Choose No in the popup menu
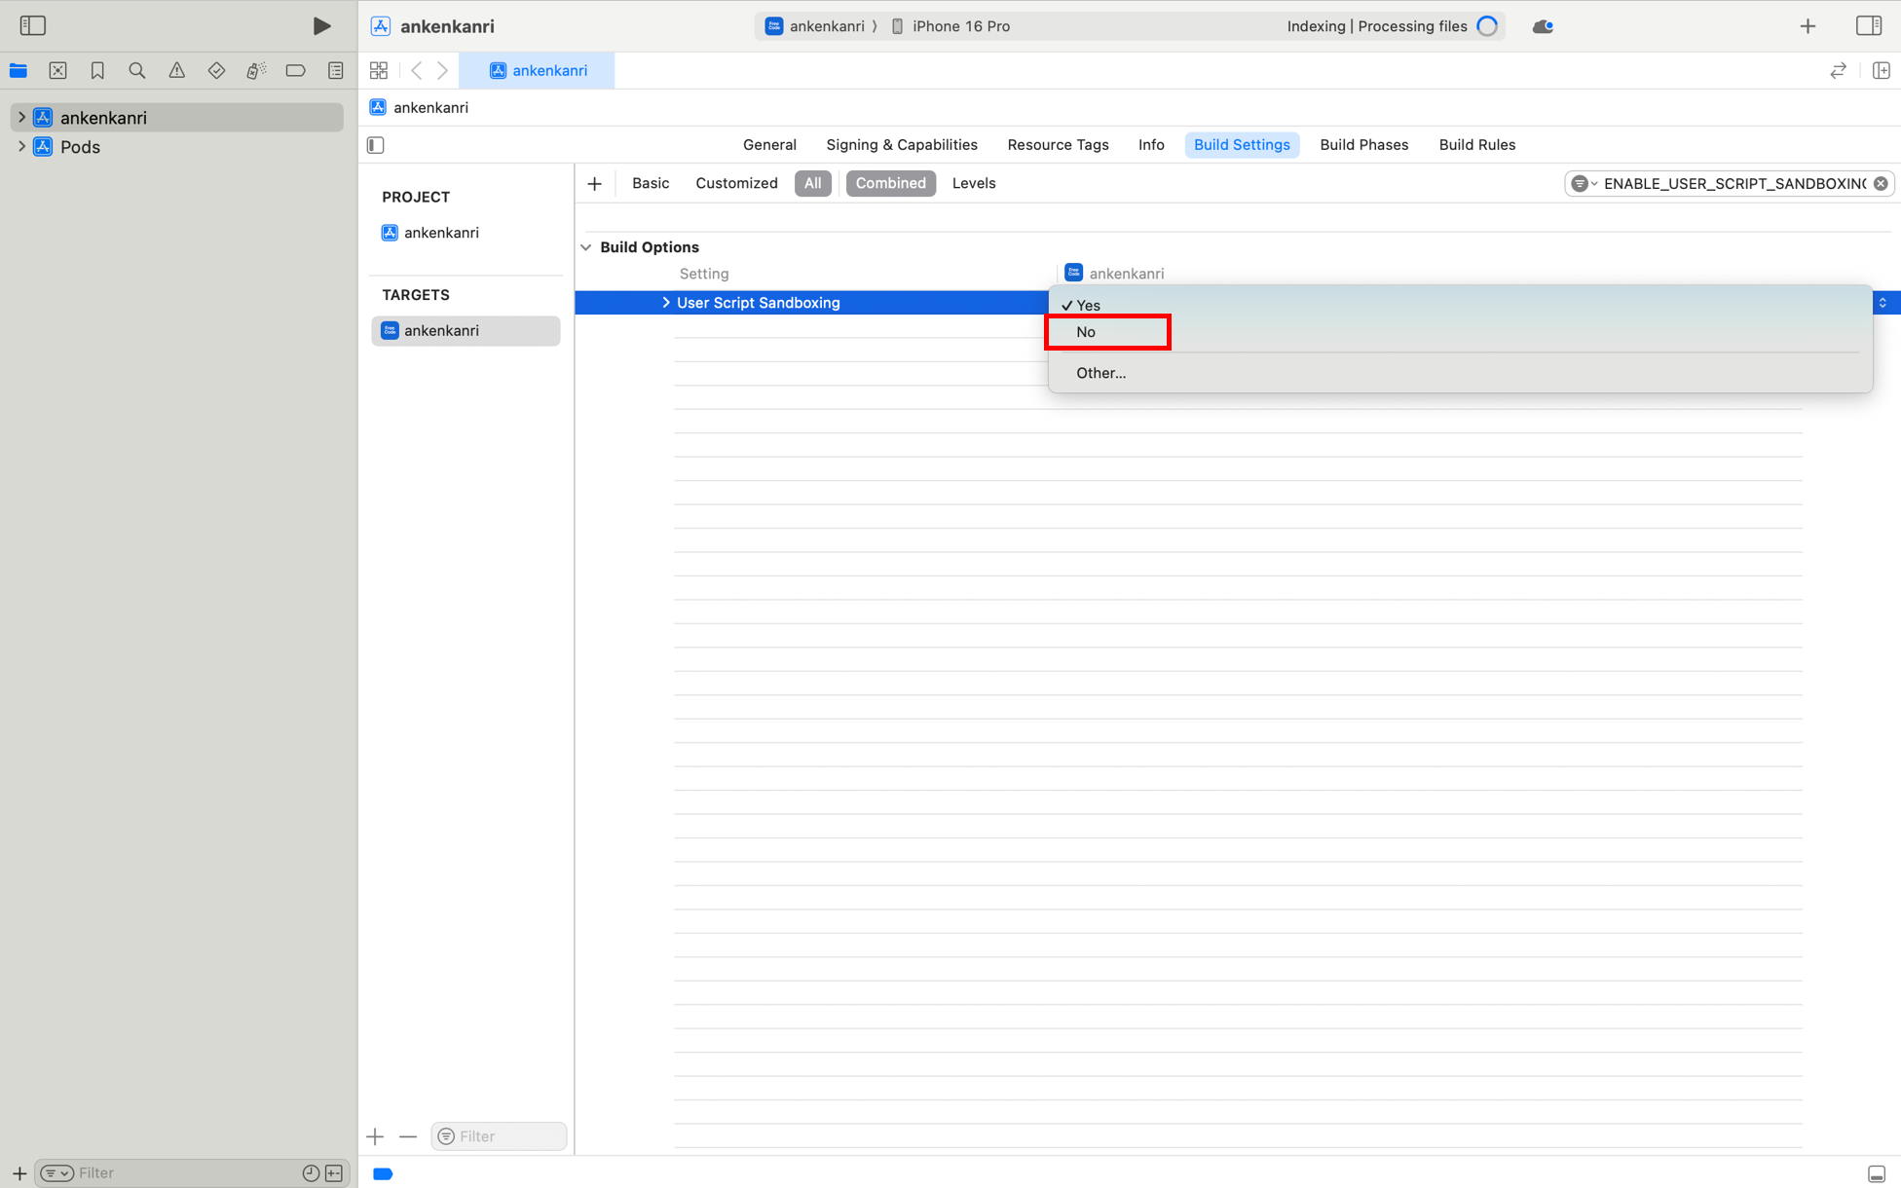The width and height of the screenshot is (1901, 1188). (1460, 332)
